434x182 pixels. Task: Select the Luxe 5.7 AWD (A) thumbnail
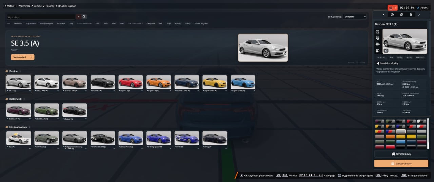coord(186,82)
